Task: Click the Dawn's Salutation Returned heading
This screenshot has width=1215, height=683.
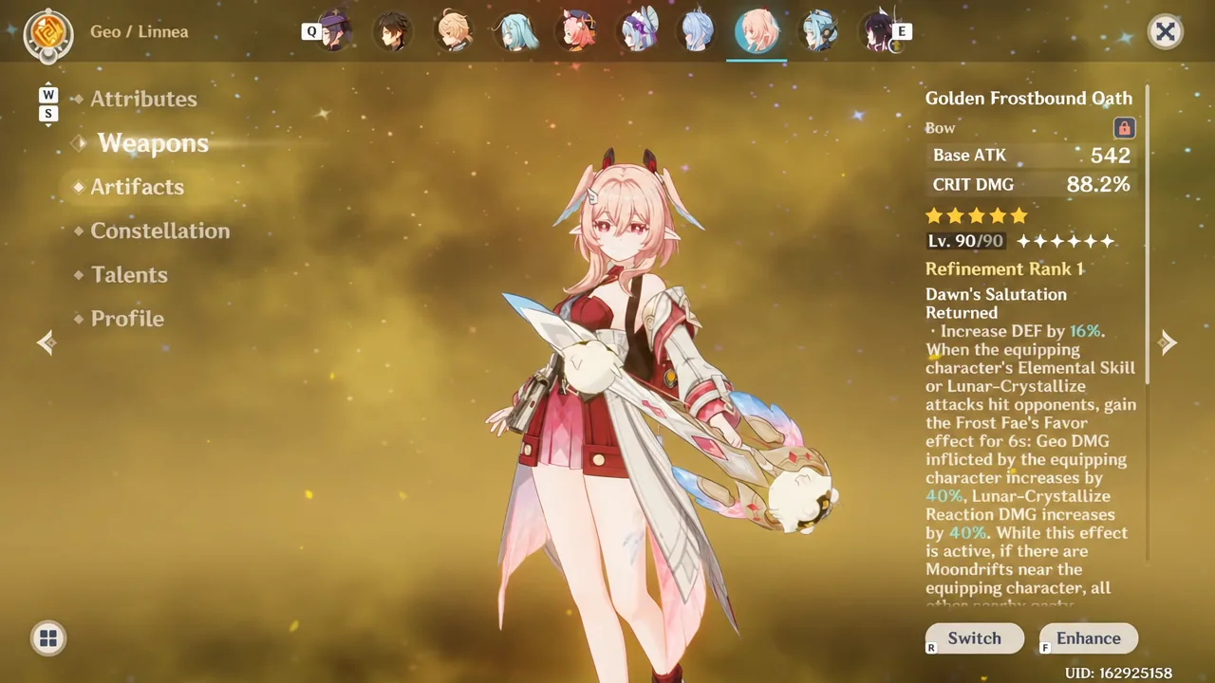Action: pos(996,304)
